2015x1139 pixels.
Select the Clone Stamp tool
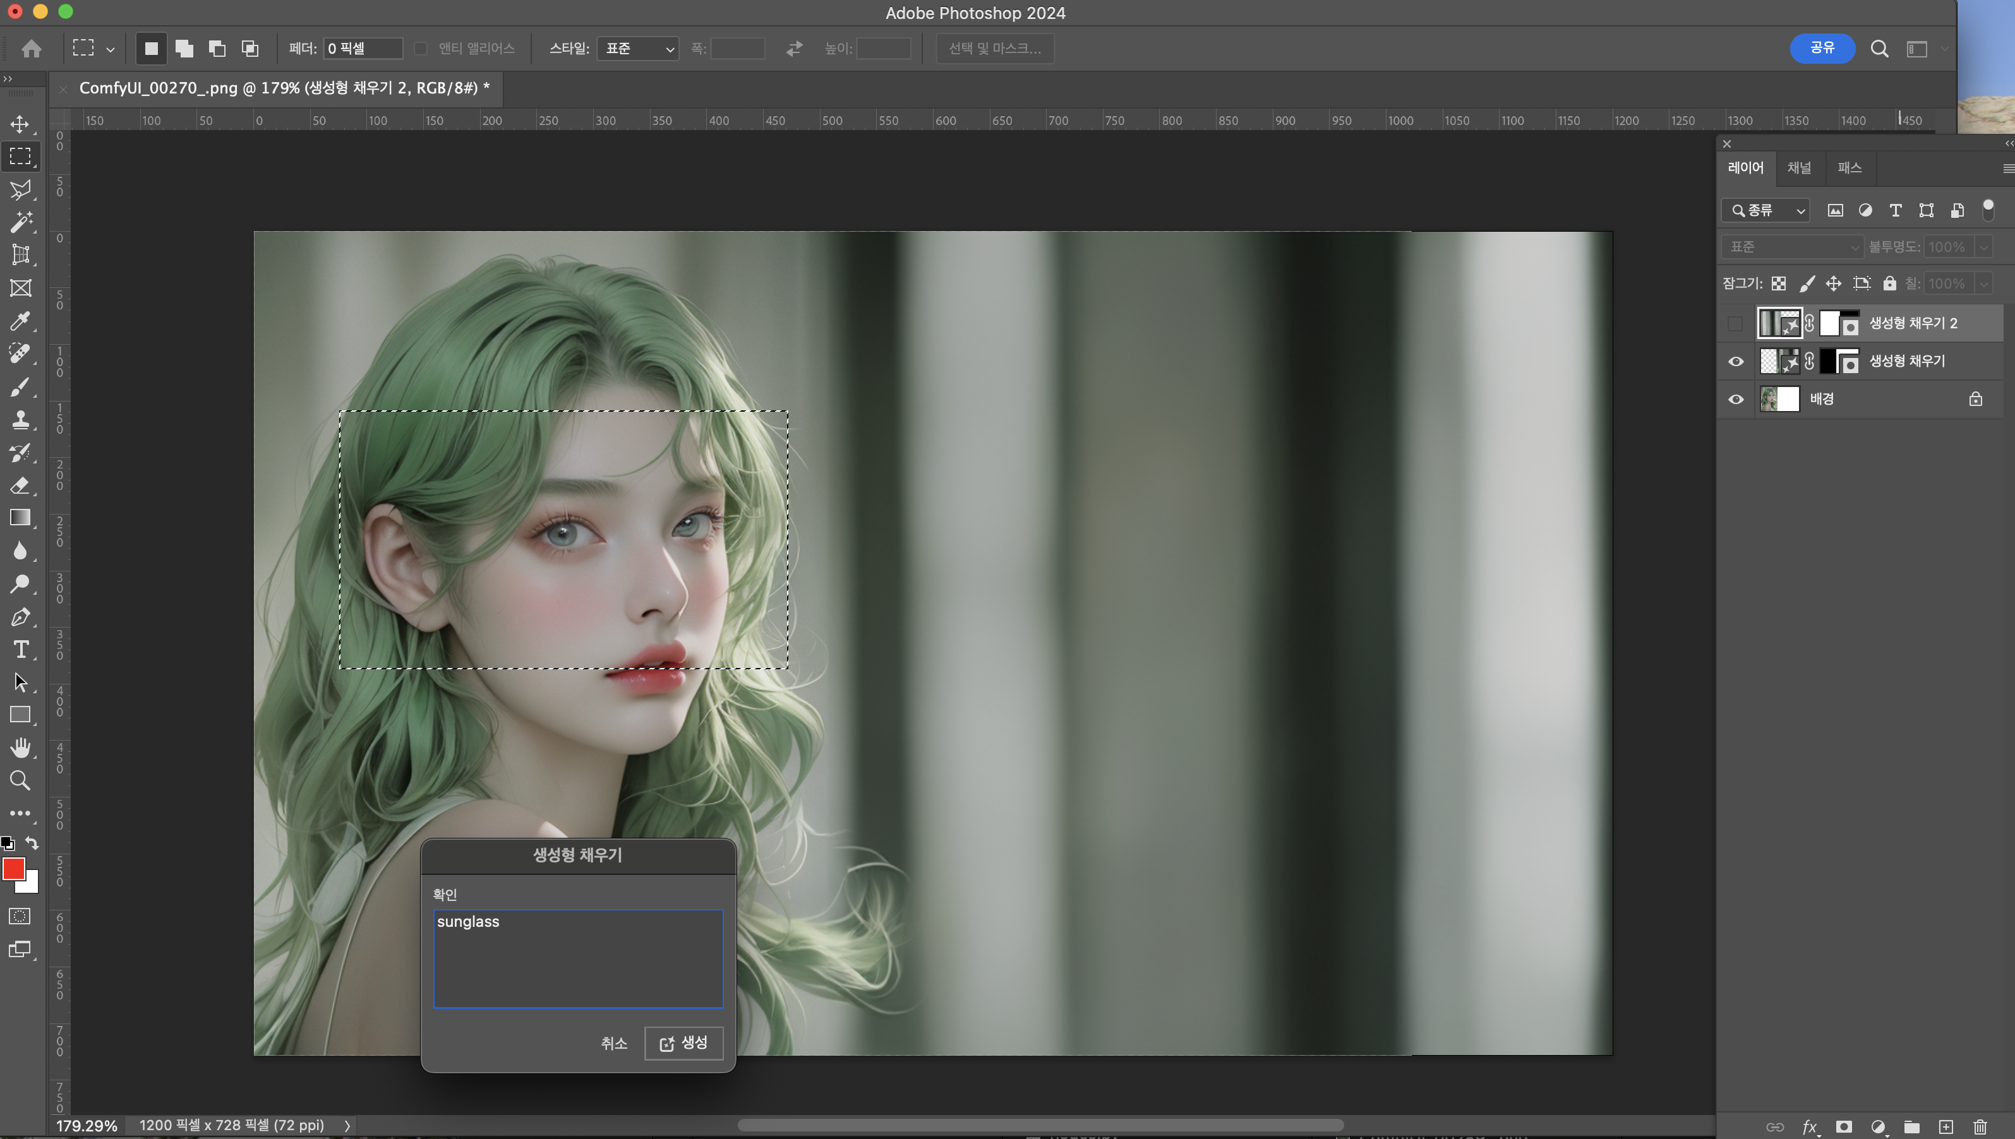(x=20, y=420)
